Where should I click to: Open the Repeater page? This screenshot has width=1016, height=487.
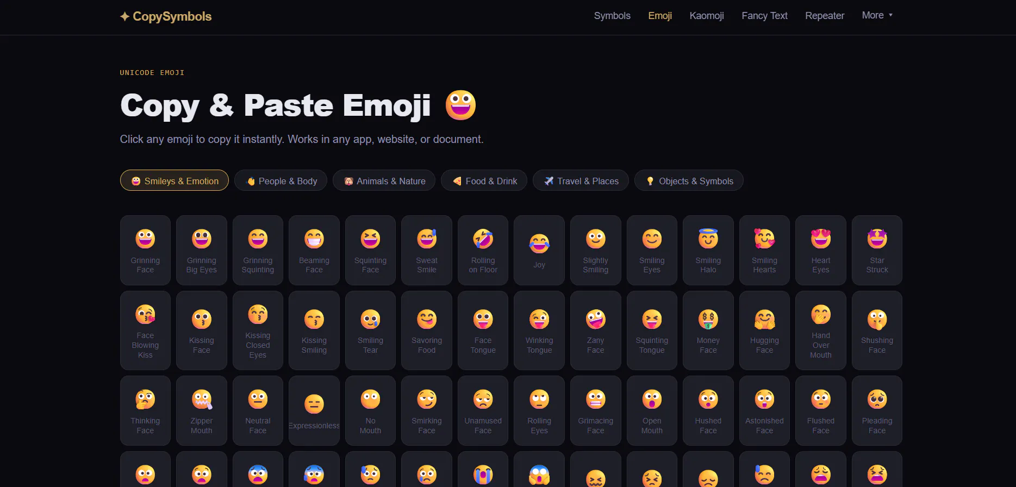tap(825, 16)
